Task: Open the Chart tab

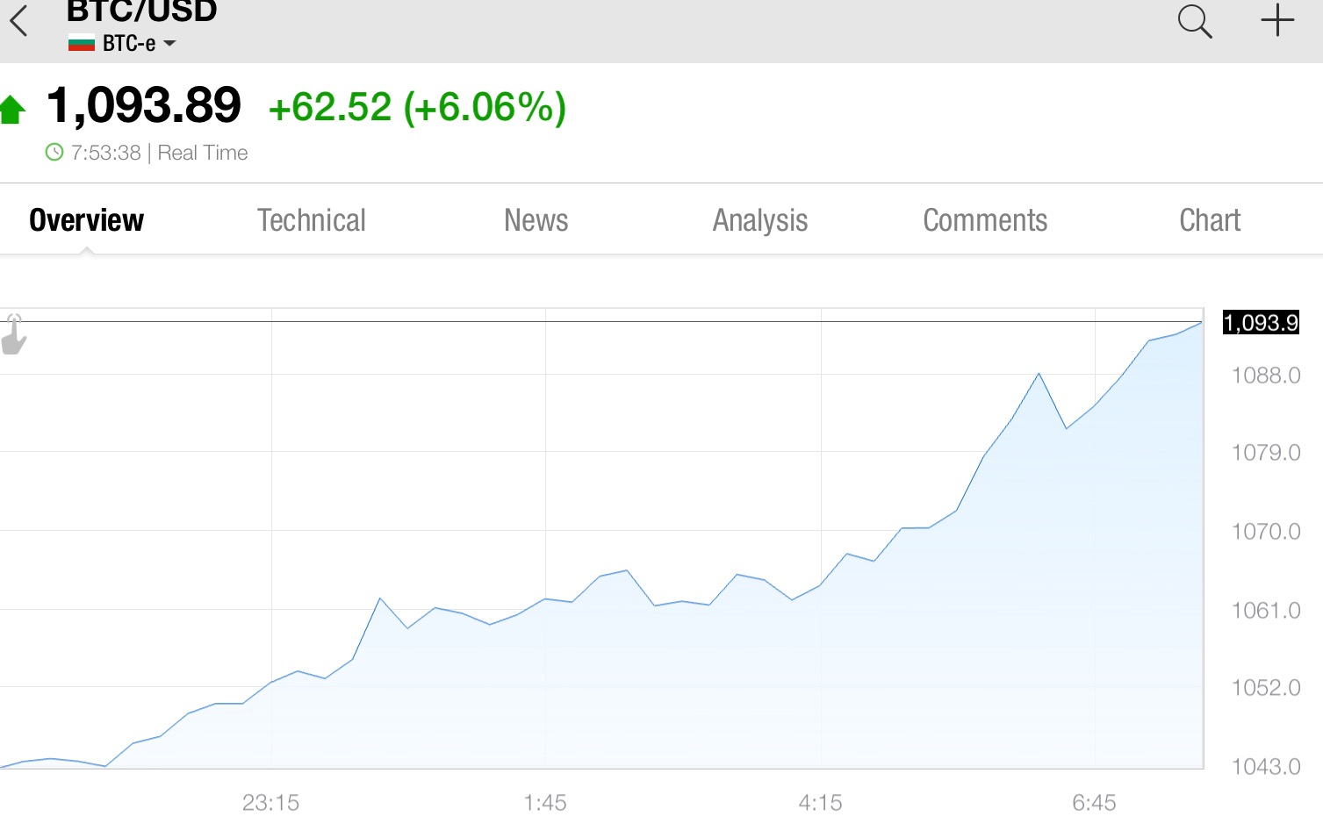Action: (1210, 220)
